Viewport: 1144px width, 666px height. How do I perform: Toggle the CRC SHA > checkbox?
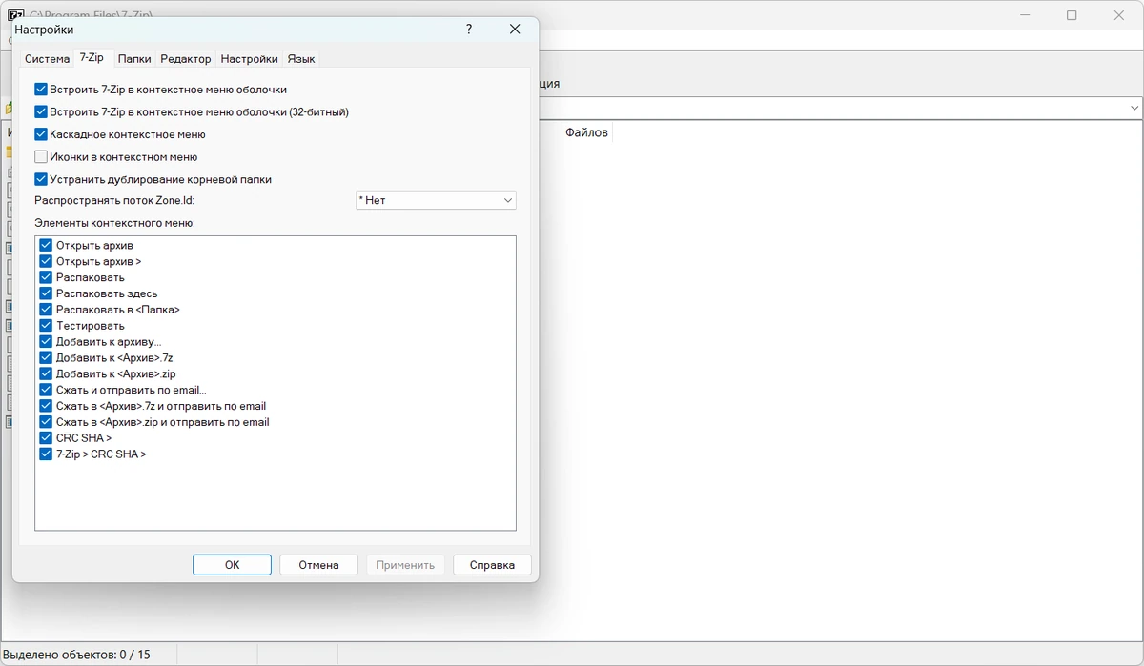[46, 438]
